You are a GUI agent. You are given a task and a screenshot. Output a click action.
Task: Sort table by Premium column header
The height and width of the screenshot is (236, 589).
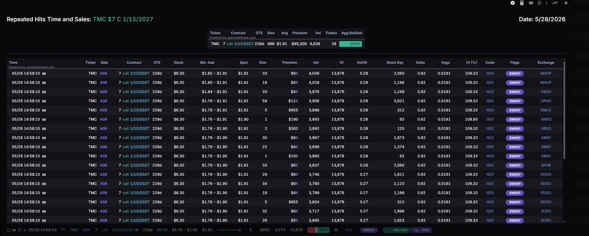click(x=290, y=63)
